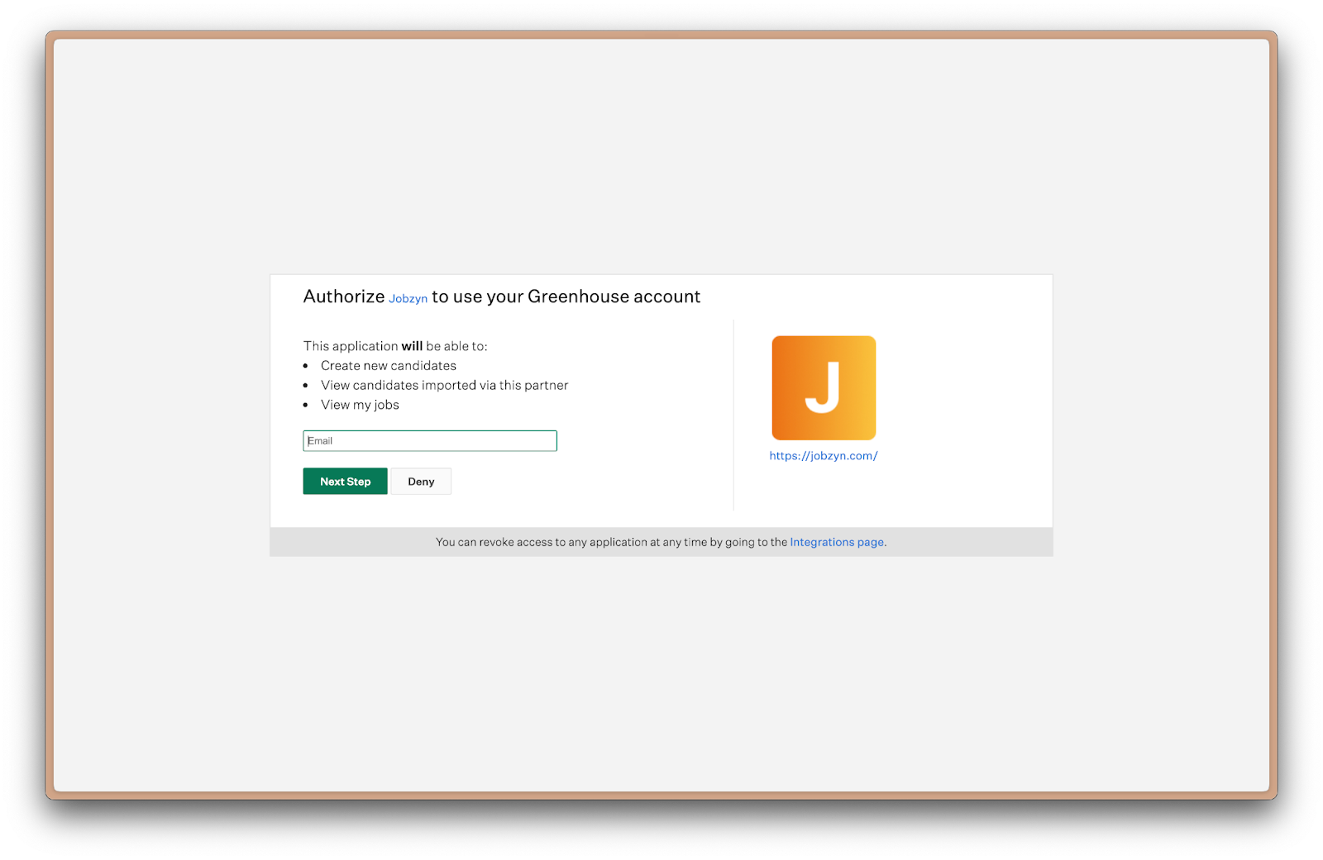Select the 'Create new candidates' permission text
The image size is (1323, 860).
(389, 365)
